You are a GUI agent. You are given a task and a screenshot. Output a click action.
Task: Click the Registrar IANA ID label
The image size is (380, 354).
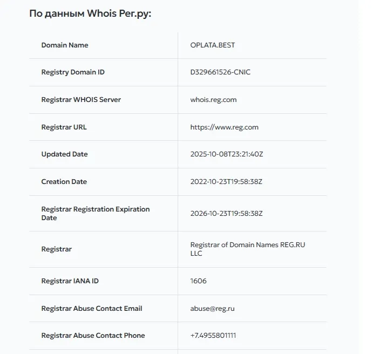point(70,281)
